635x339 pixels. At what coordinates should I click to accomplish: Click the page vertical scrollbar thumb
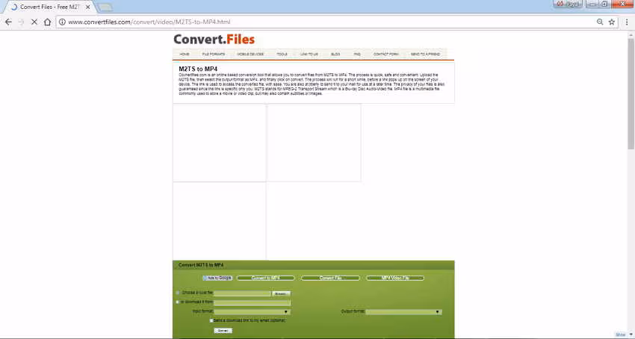631,94
